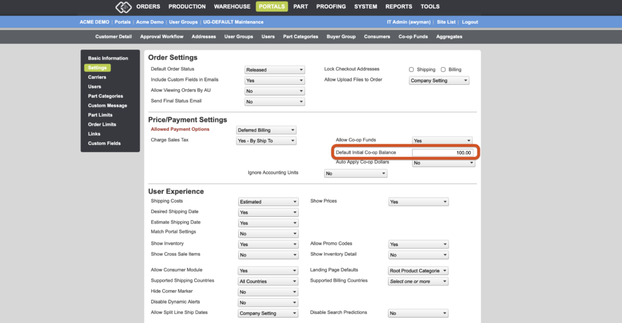Check the Billing lock checkbox

[443, 70]
